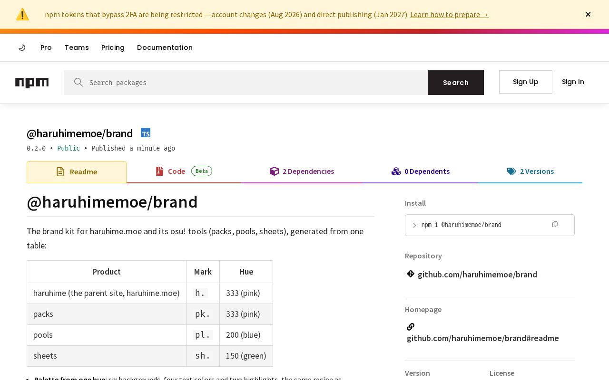Open the Pricing menu item

[x=113, y=47]
